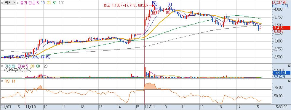Click the square marker before 종가 단순
The image size is (291, 110).
(x=17, y=3)
